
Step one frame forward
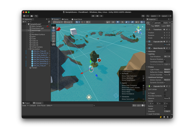point(101,16)
